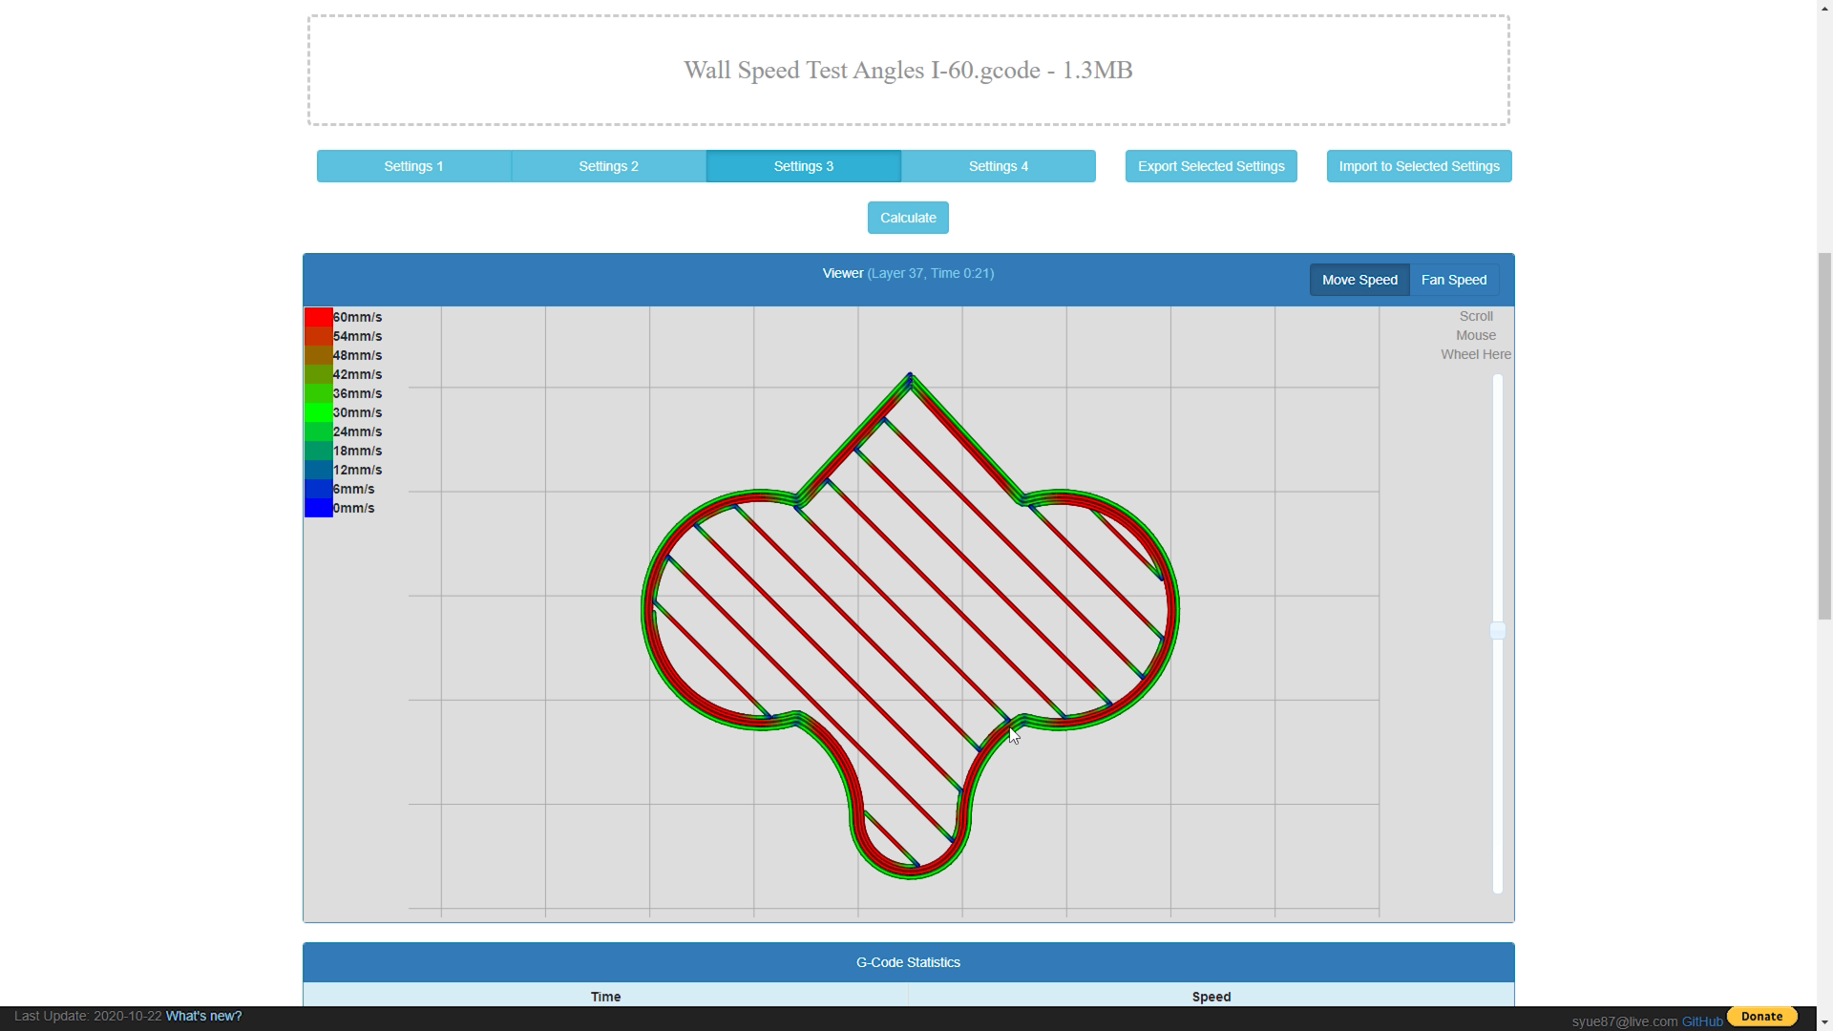Switch to Settings 2 tab
The image size is (1833, 1031).
608,165
